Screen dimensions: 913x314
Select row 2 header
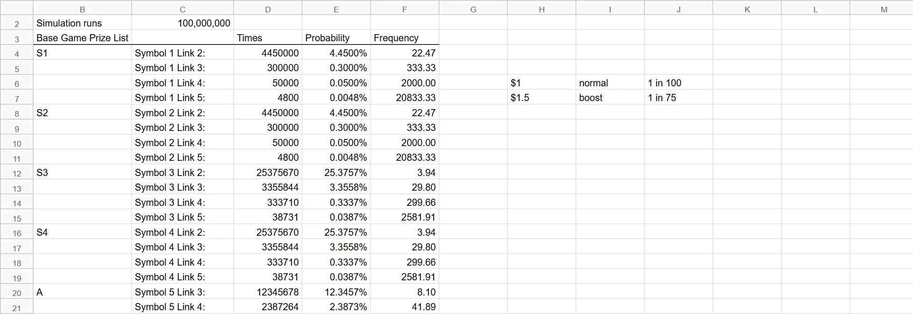17,23
